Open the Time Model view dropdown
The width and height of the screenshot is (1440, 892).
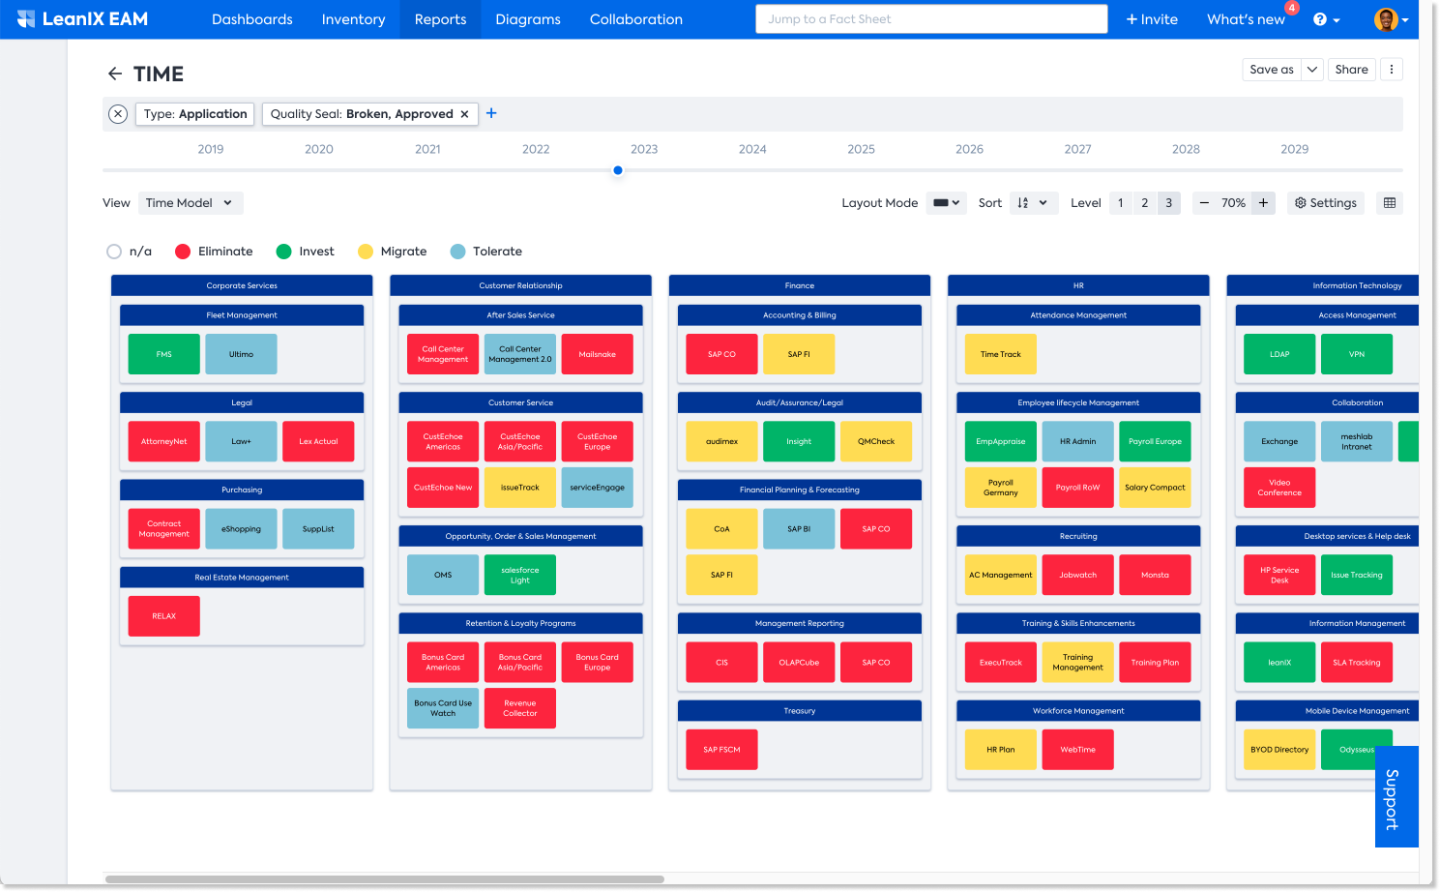coord(191,203)
